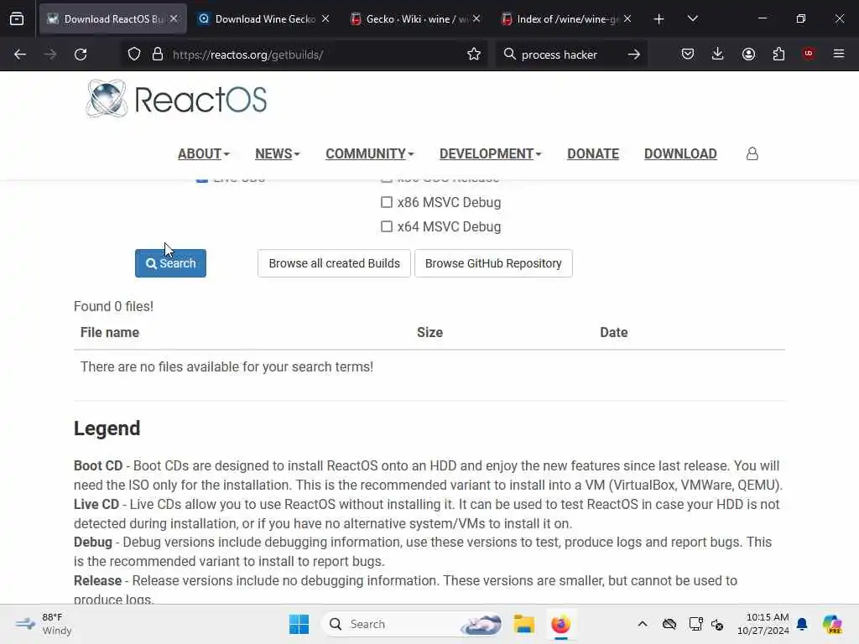
Task: Click the Firefox taskbar icon
Action: tap(560, 624)
